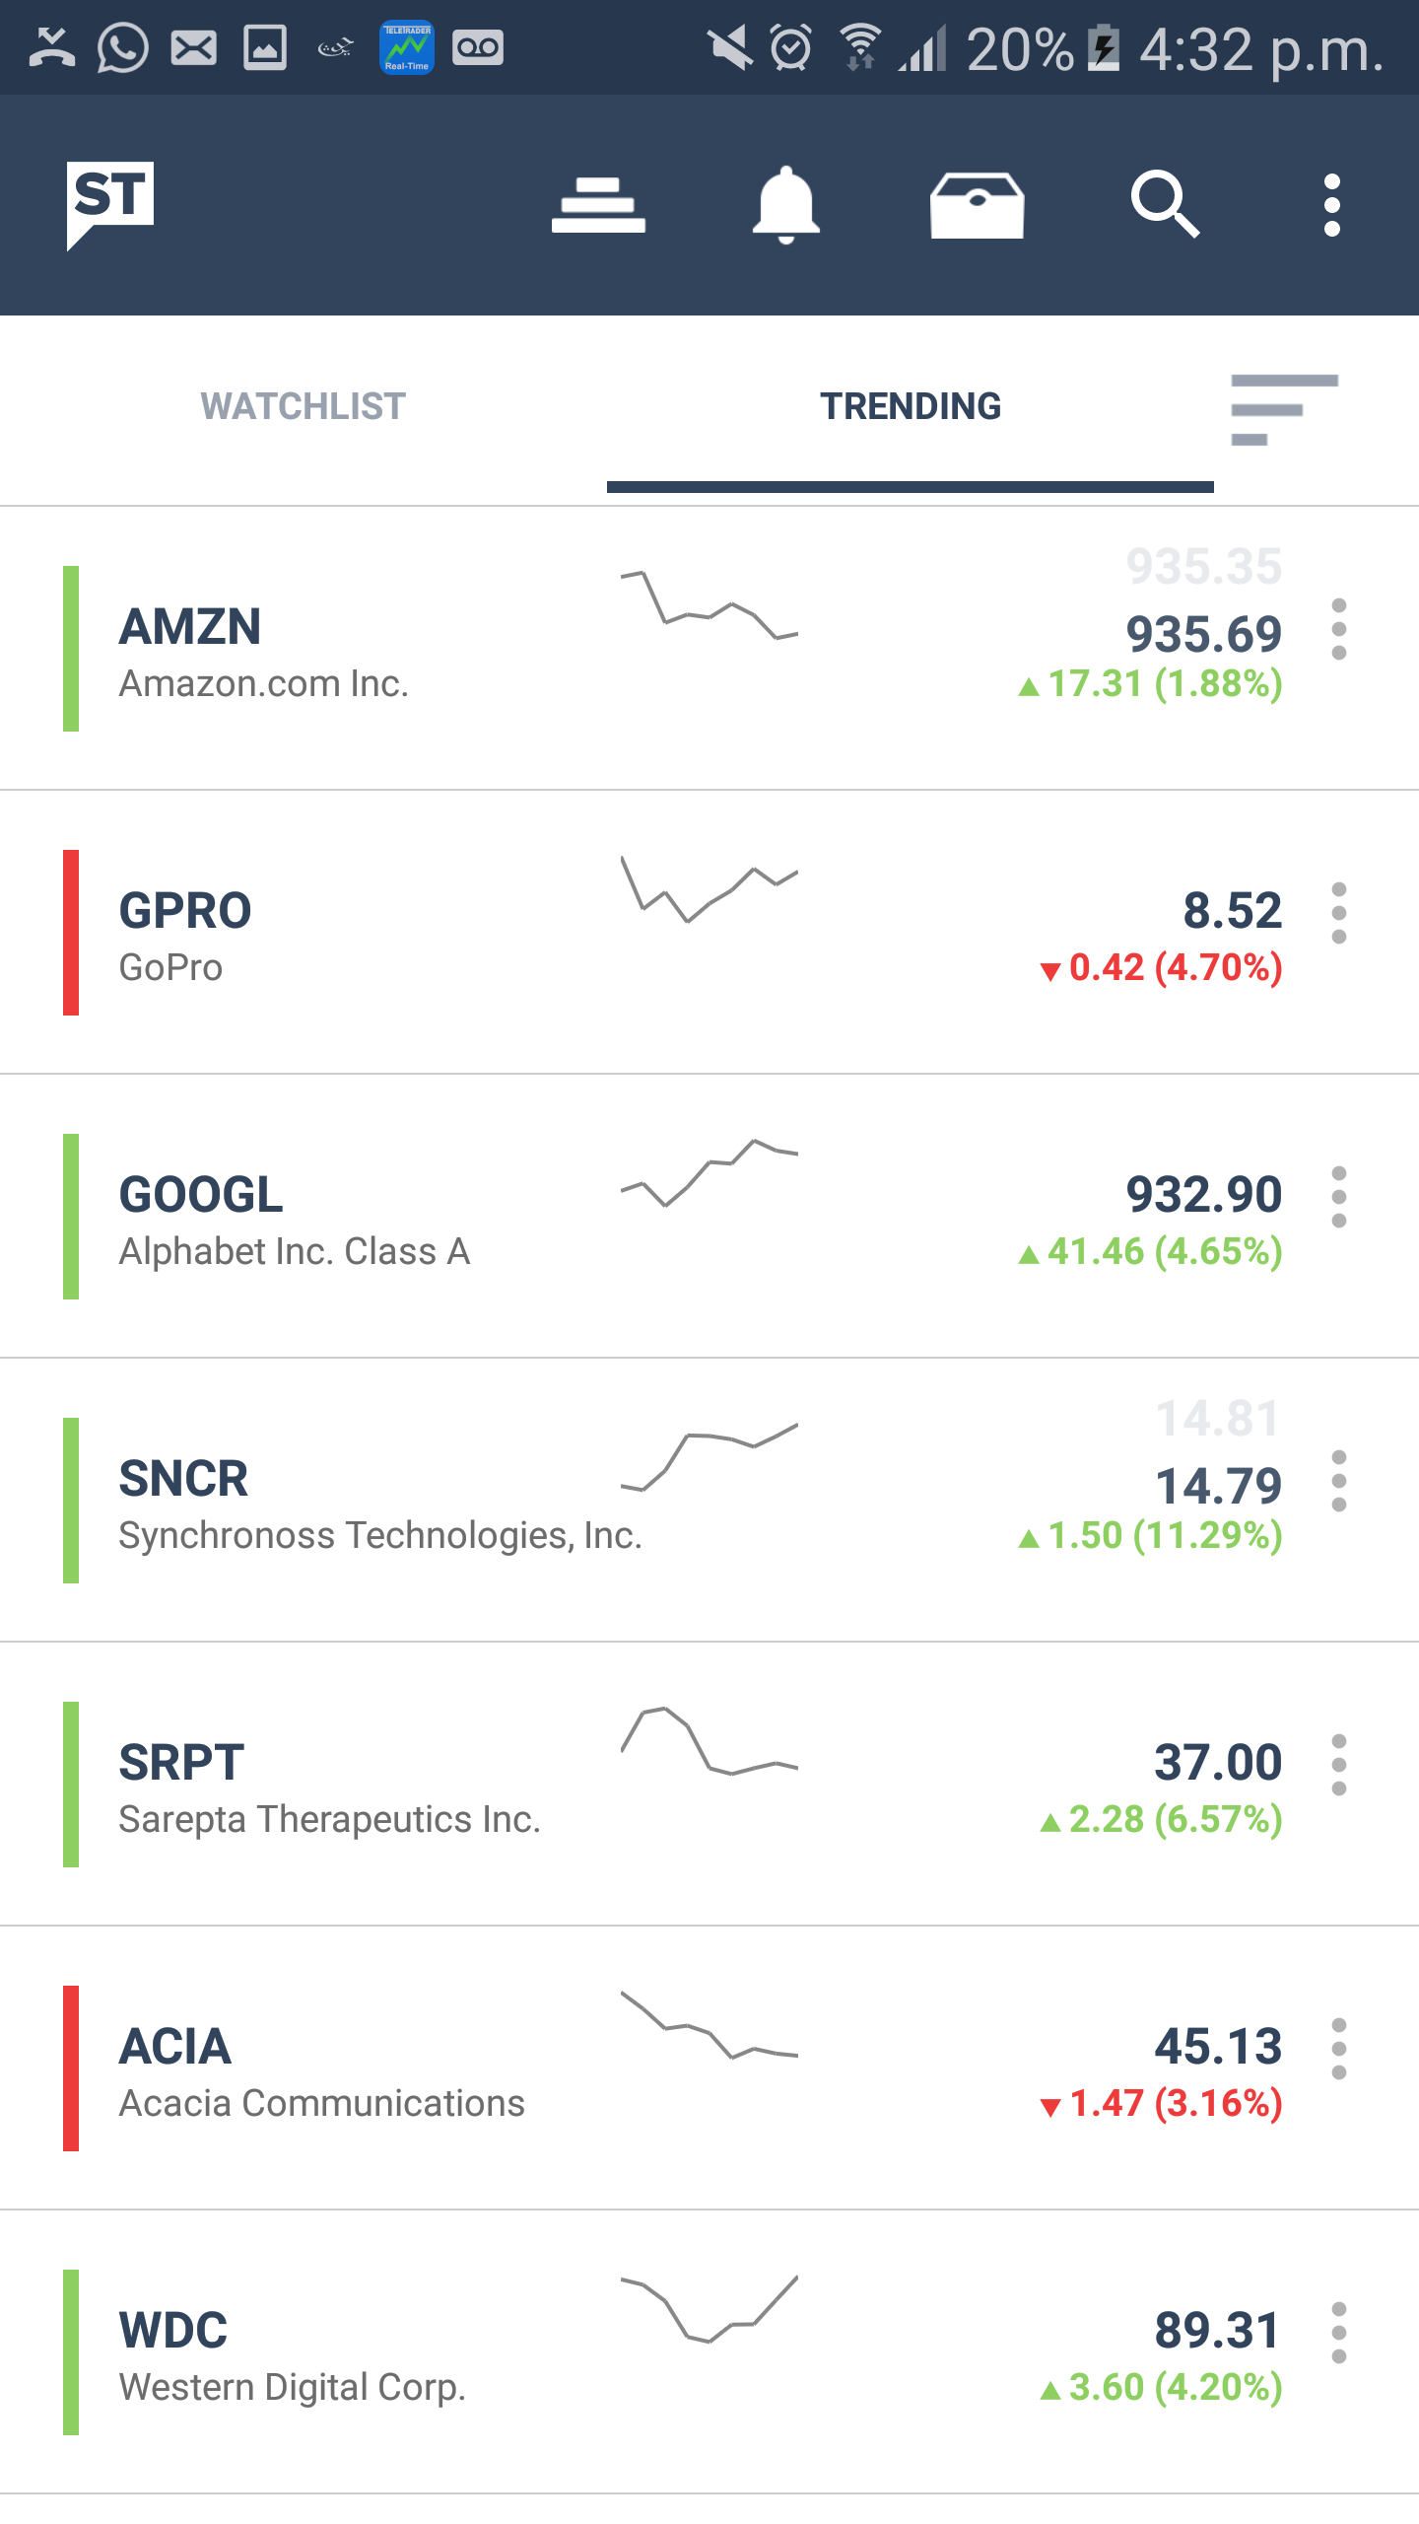View the GPRO sparkline chart

click(x=709, y=889)
